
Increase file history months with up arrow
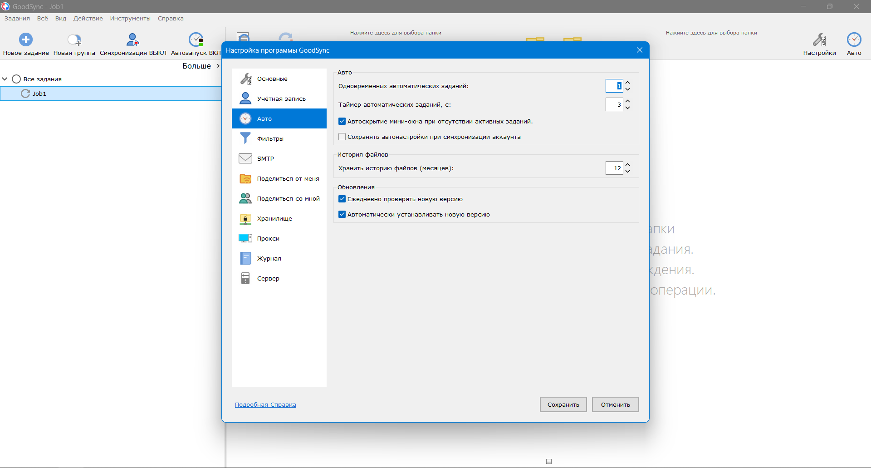tap(628, 165)
